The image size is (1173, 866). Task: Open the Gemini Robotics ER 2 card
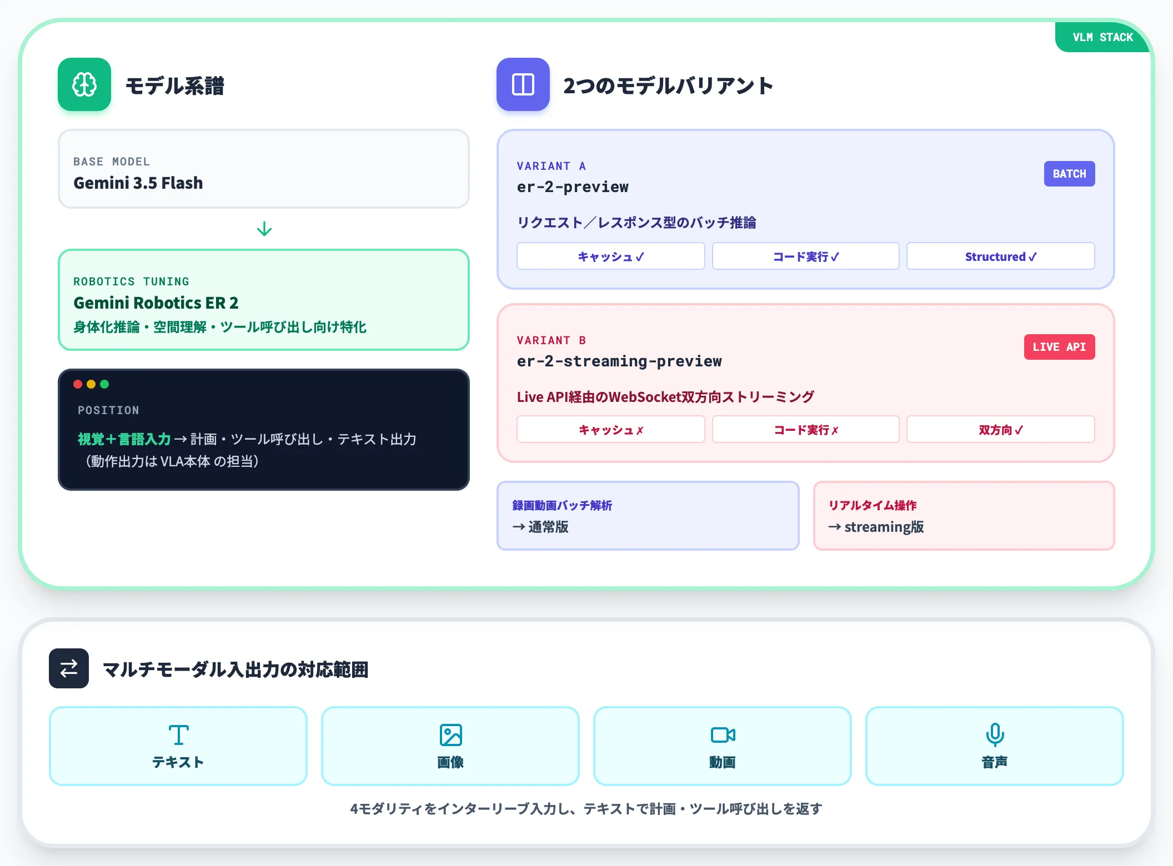[x=264, y=300]
